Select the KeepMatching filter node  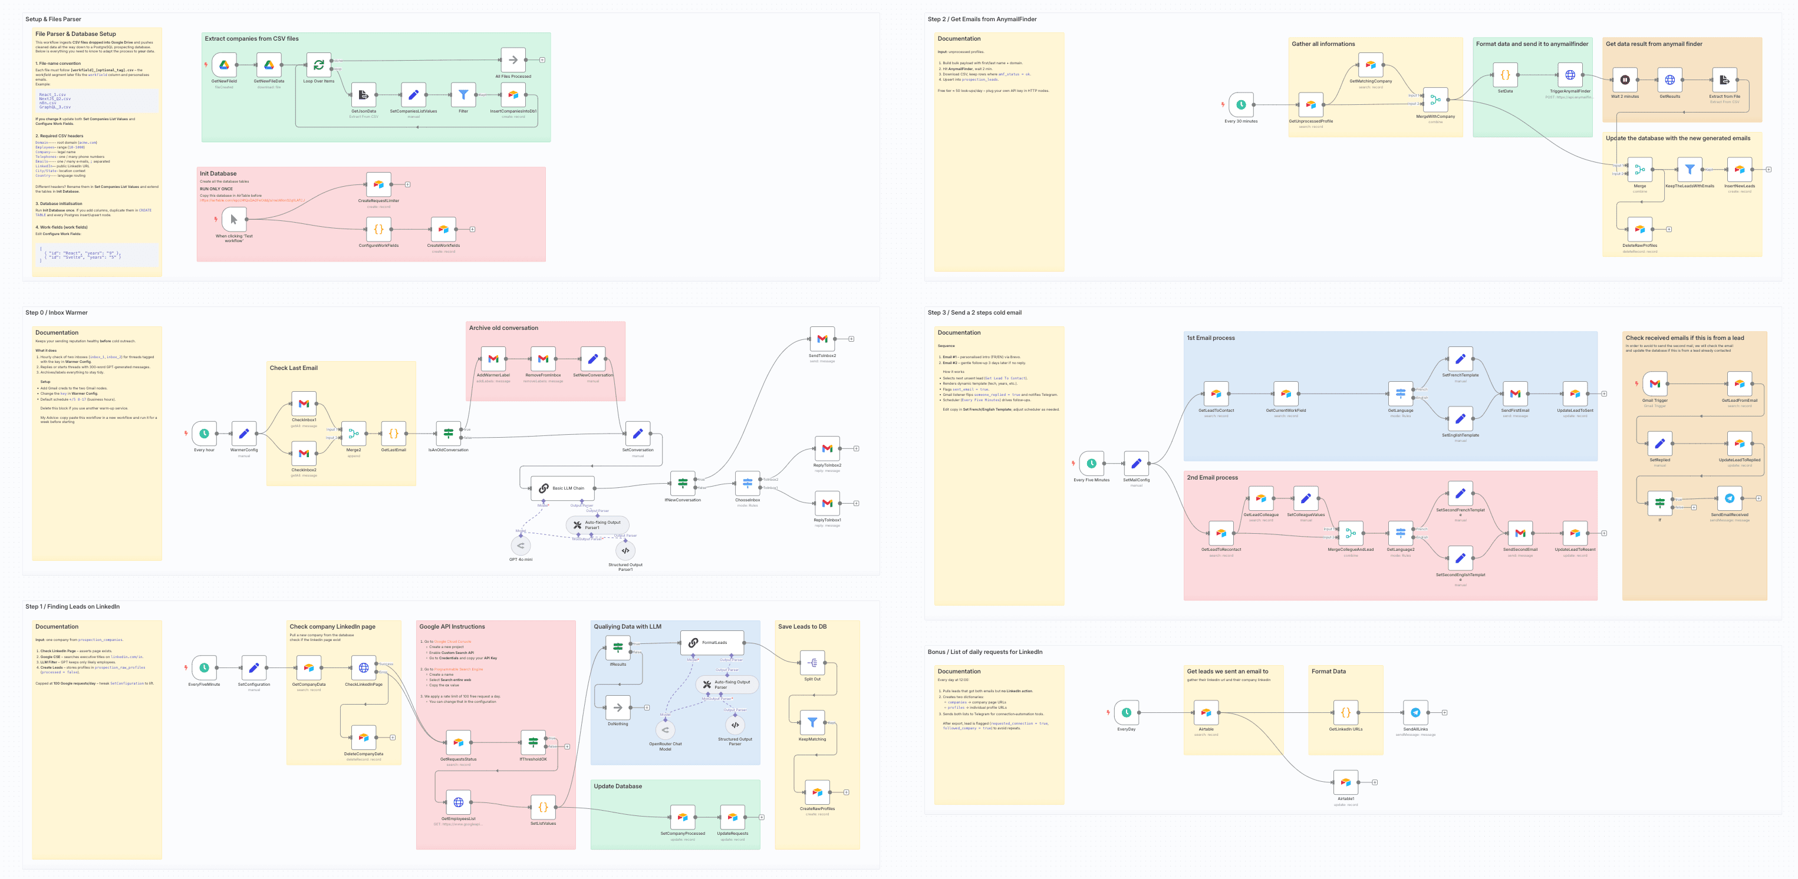pyautogui.click(x=812, y=723)
